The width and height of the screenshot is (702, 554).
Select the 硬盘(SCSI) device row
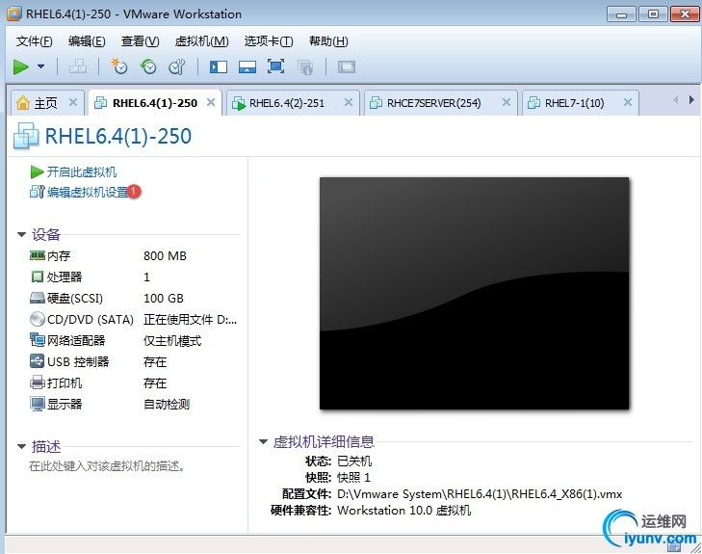pos(134,299)
